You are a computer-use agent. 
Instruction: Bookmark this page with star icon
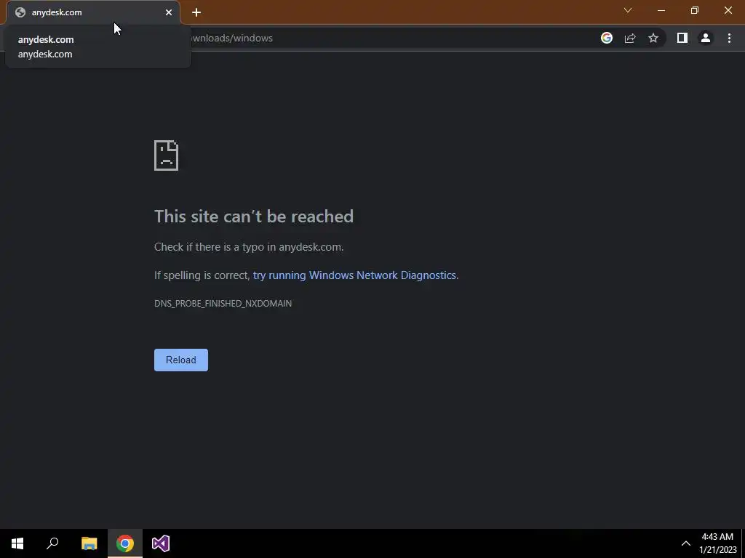coord(653,38)
